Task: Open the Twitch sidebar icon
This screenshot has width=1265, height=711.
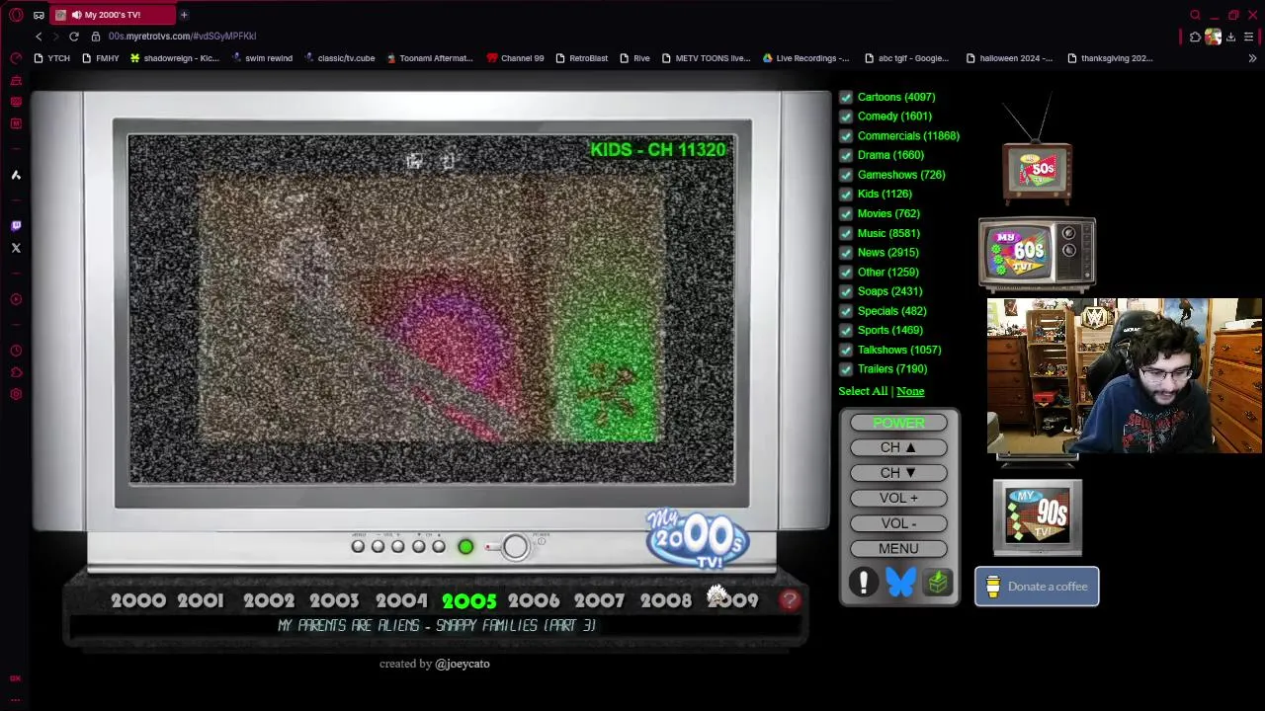Action: click(16, 226)
